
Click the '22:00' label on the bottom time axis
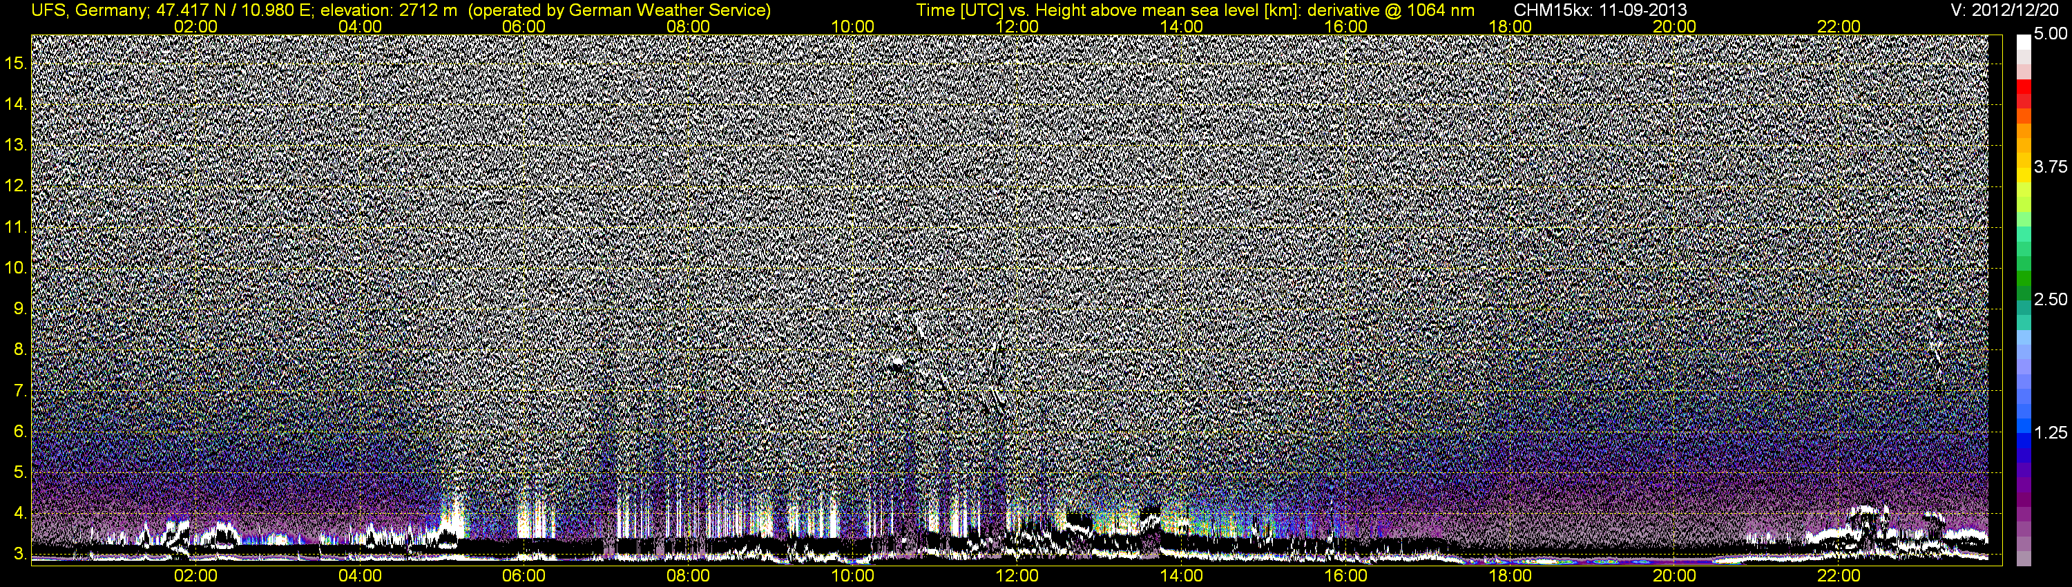1839,576
